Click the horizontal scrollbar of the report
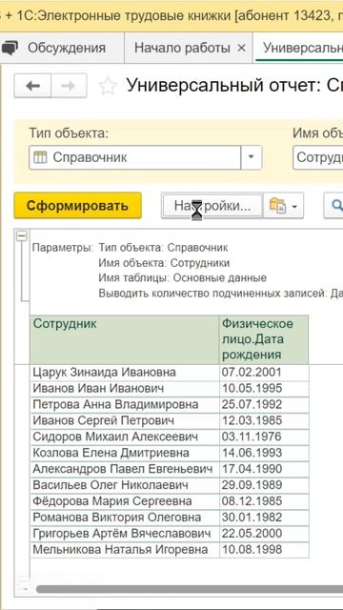Viewport: 343px width, 610px height. point(190,589)
